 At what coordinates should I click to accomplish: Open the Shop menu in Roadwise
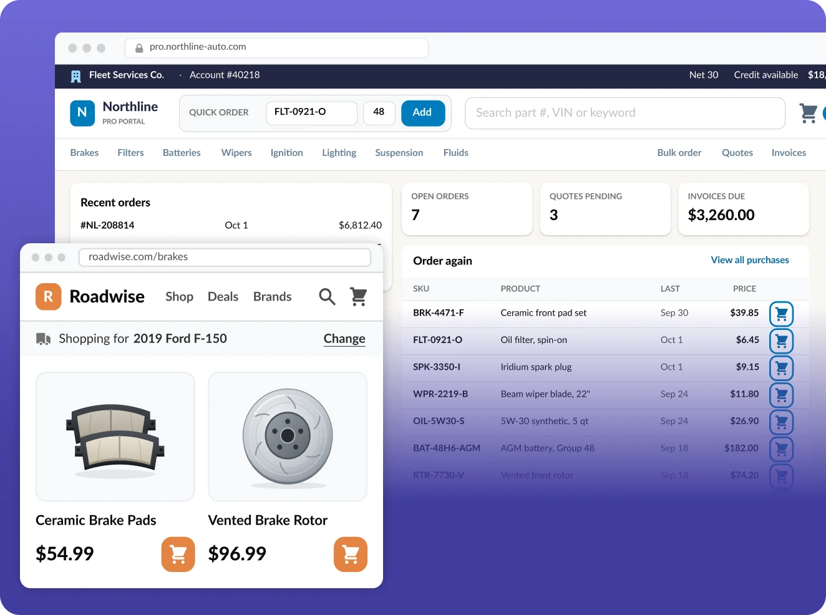(x=179, y=297)
